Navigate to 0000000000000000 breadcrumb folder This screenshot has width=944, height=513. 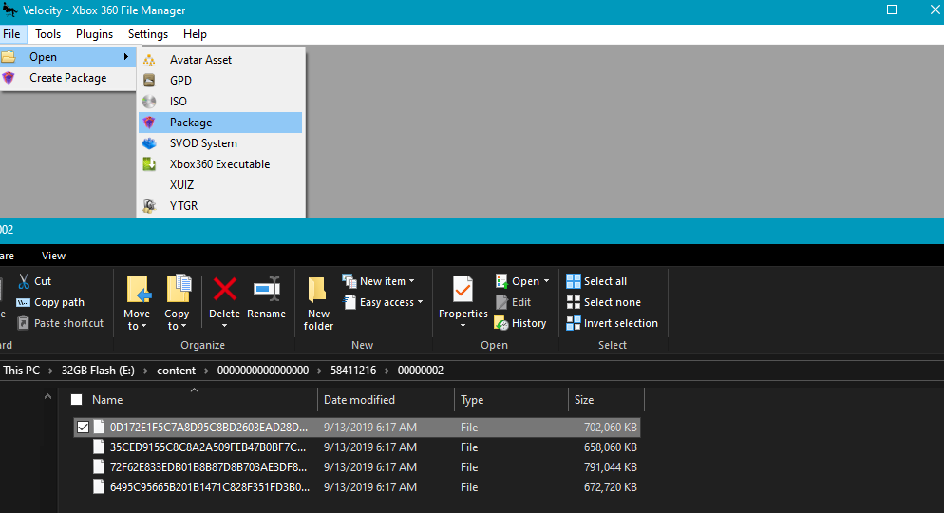point(263,370)
